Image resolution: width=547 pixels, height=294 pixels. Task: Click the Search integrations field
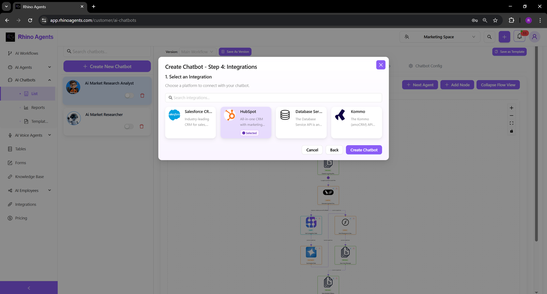(x=273, y=98)
